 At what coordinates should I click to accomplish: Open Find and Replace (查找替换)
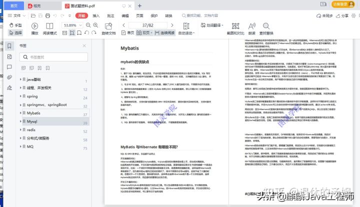pyautogui.click(x=266, y=29)
